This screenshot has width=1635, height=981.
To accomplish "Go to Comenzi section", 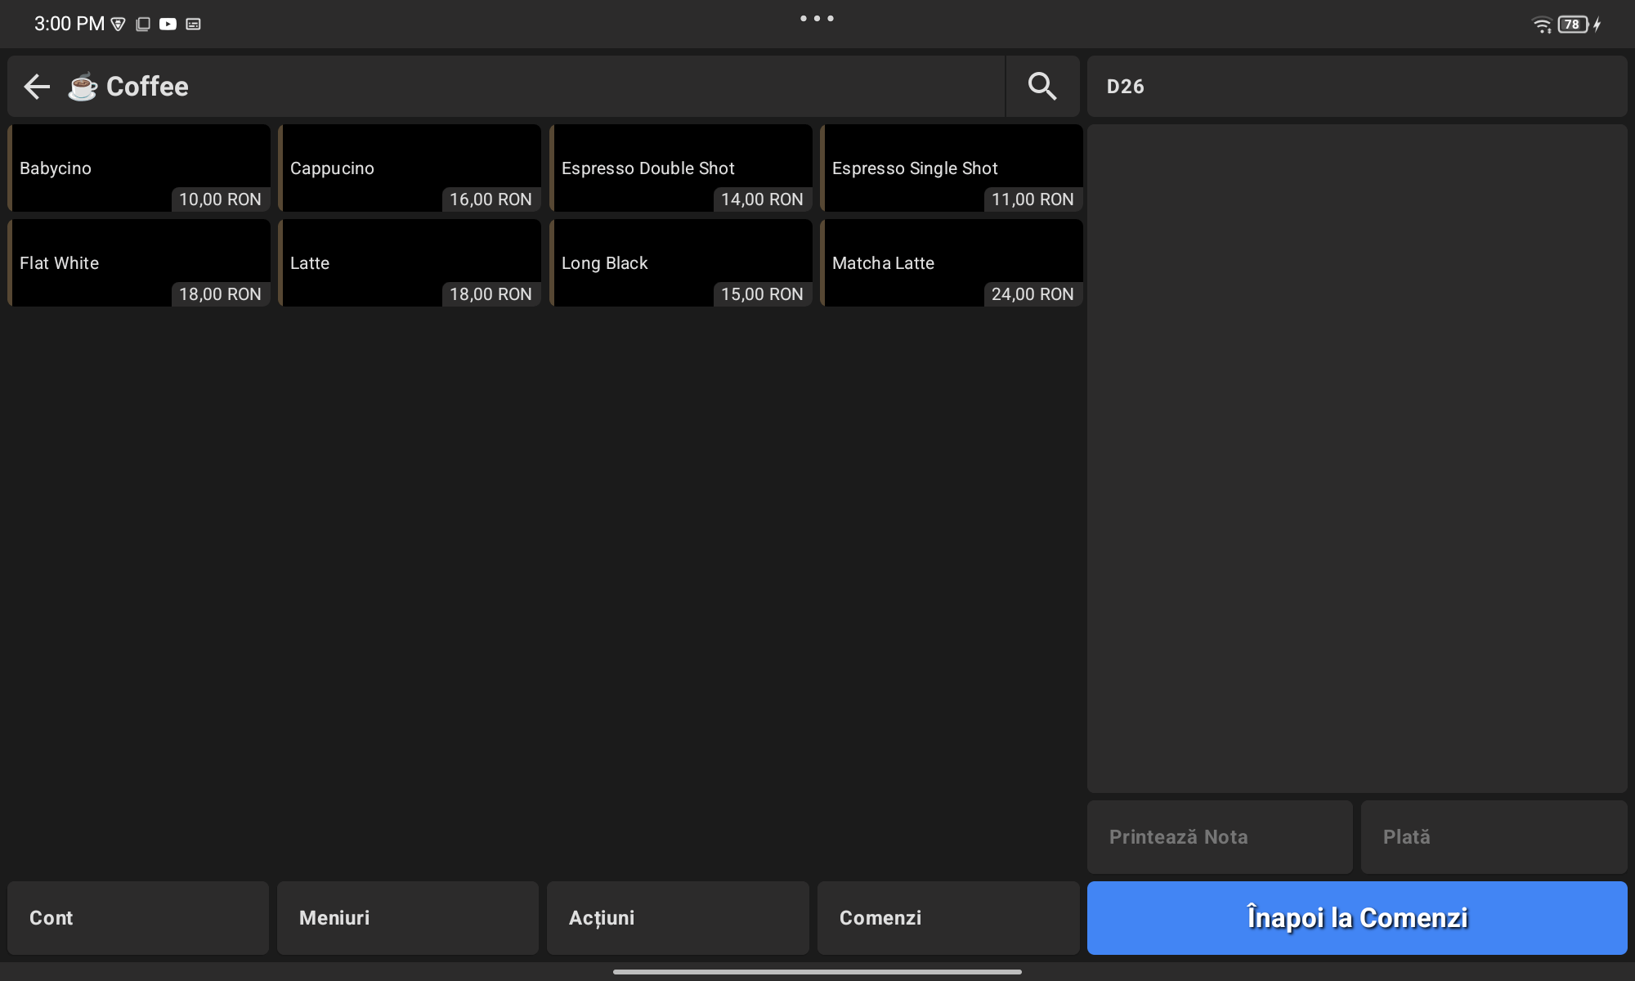I will click(948, 918).
